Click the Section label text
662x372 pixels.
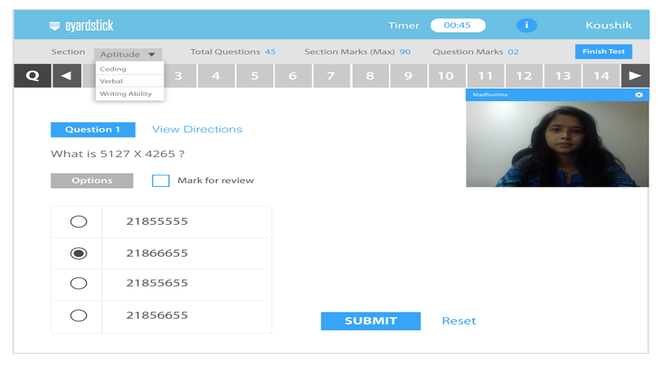(68, 52)
